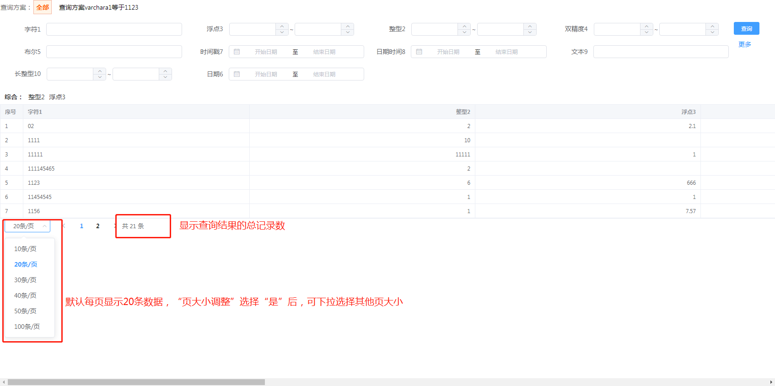Click the 字符1 text input field
The width and height of the screenshot is (775, 386).
114,29
